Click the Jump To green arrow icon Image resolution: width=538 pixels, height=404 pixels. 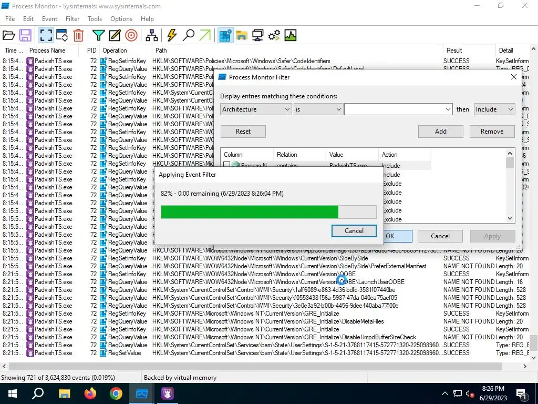coord(205,35)
